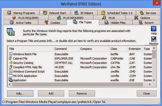Viewport: 162px width, 106px height.
Task: Click the horizontal scrollbar thumb
Action: 77,84
